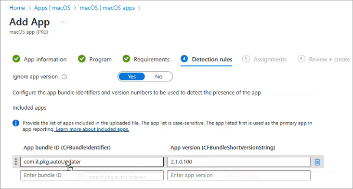Screen dimensions: 353x189
Task: Open Apps | macOS breadcrumb link
Action: click(x=52, y=8)
